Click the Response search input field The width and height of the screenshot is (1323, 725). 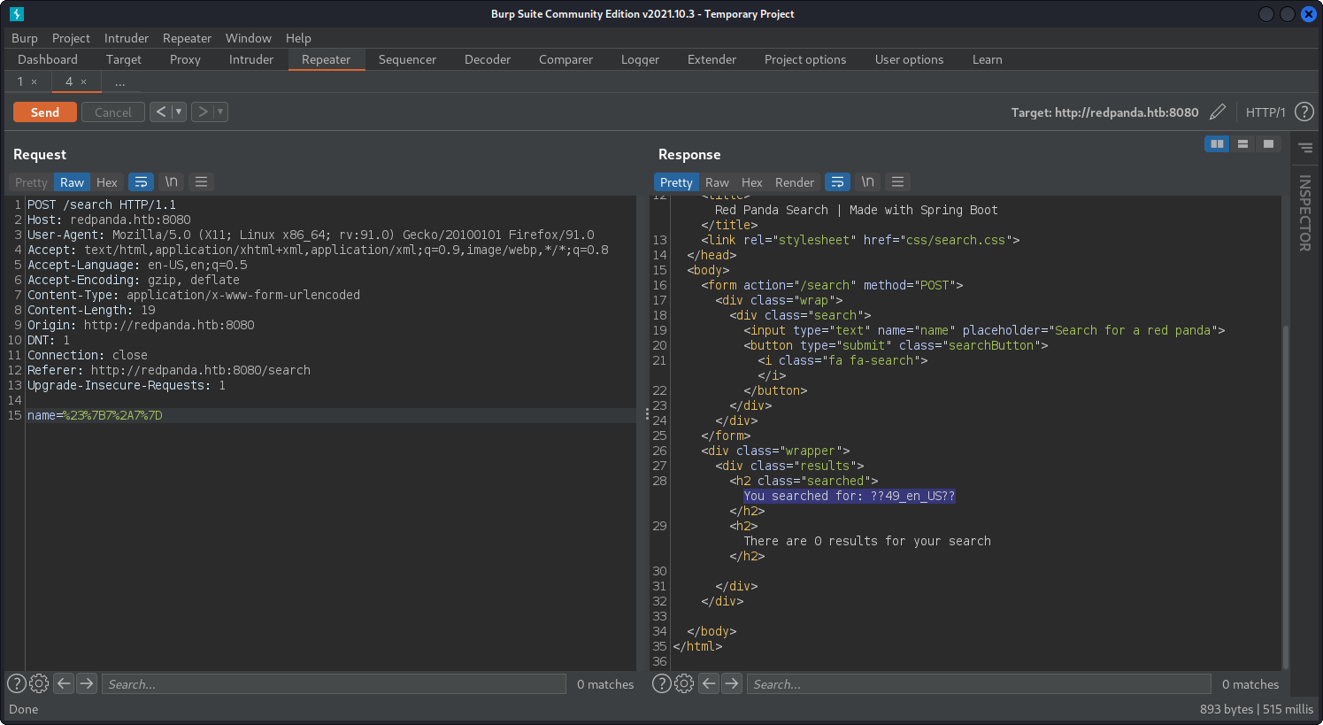[980, 683]
